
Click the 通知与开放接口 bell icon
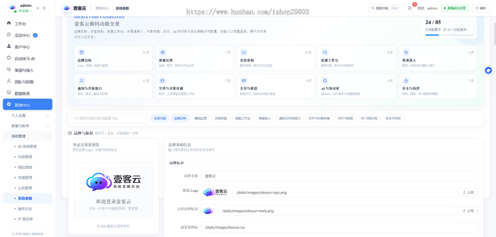coord(81,81)
